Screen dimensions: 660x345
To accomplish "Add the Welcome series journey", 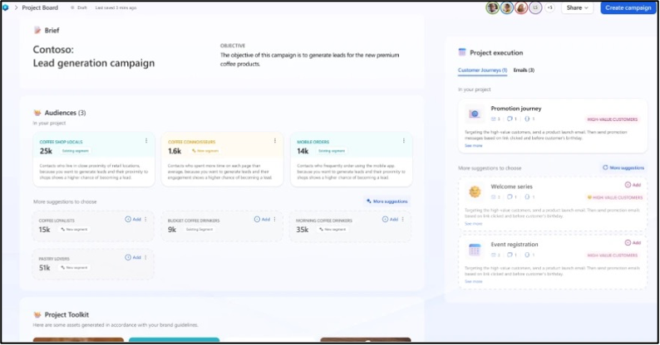I will pos(633,185).
